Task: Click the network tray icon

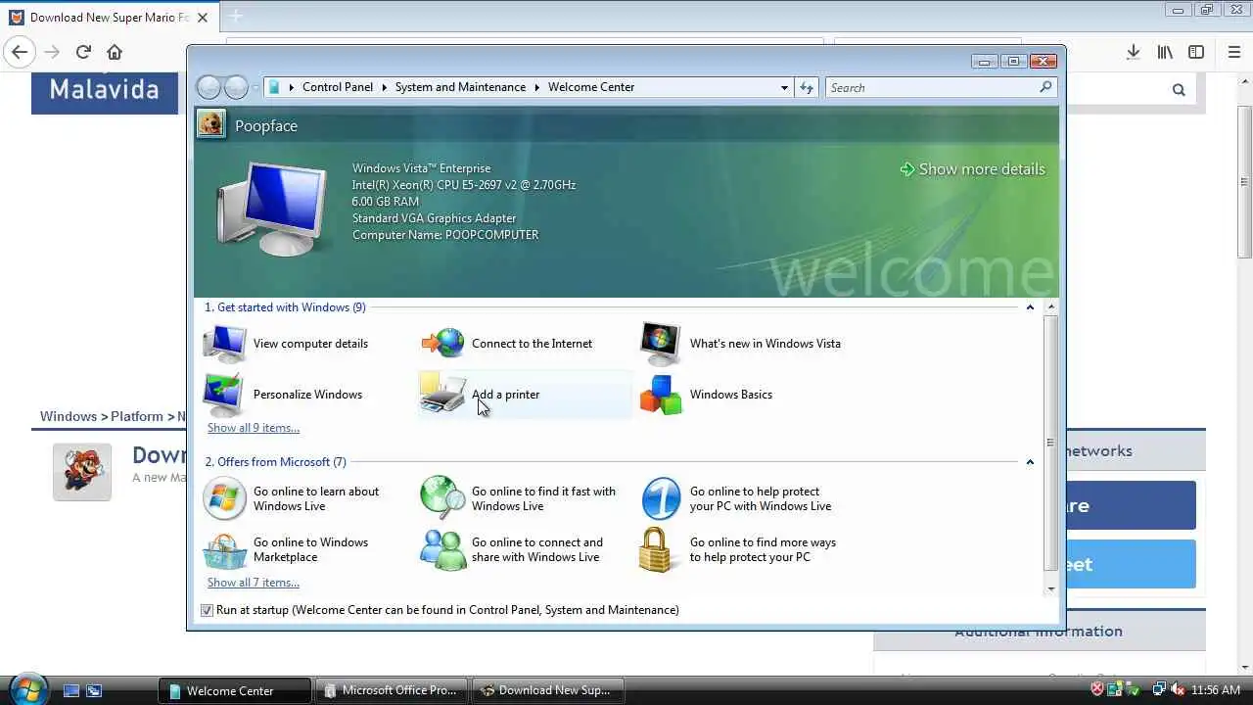Action: tap(1159, 689)
